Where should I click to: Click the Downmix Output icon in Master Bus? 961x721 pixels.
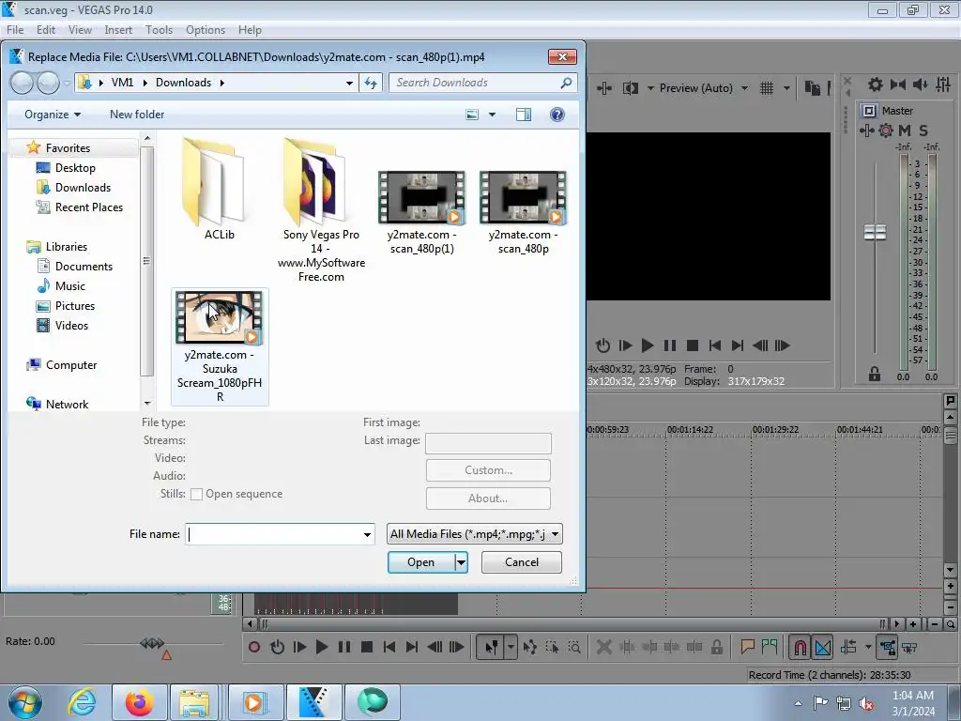(898, 84)
